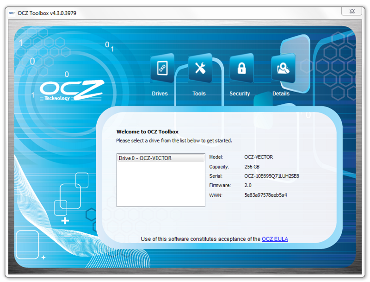This screenshot has width=370, height=282.
Task: Click the OCZ title bar app icon
Action: pos(12,13)
